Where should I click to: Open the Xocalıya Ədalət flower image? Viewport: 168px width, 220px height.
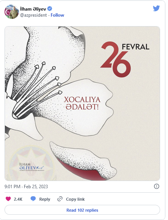(82, 103)
